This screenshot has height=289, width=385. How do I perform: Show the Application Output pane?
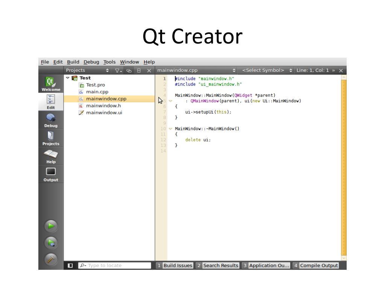click(266, 265)
